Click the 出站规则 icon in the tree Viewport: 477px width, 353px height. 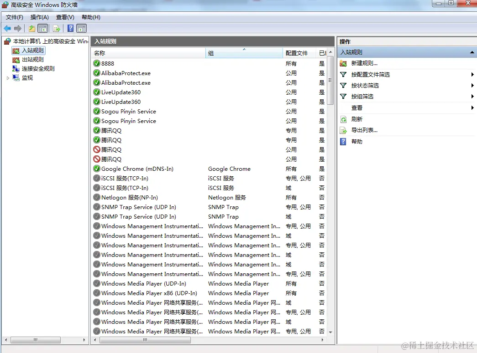tap(16, 60)
